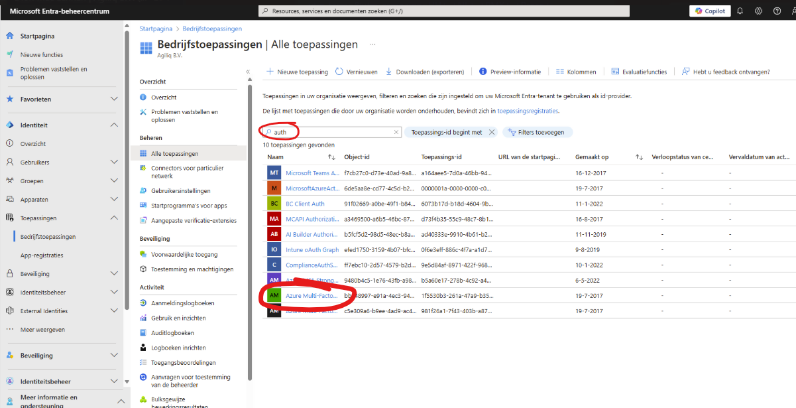Click Hebt u feedback ontvangen

click(x=726, y=72)
